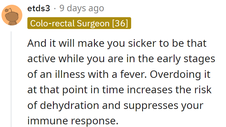226x127 pixels.
Task: Click the Colo-rectal Surgeon flair badge
Action: pos(79,23)
